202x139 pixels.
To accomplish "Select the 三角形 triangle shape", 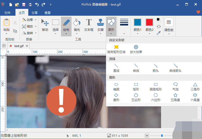I will pyautogui.click(x=195, y=87).
